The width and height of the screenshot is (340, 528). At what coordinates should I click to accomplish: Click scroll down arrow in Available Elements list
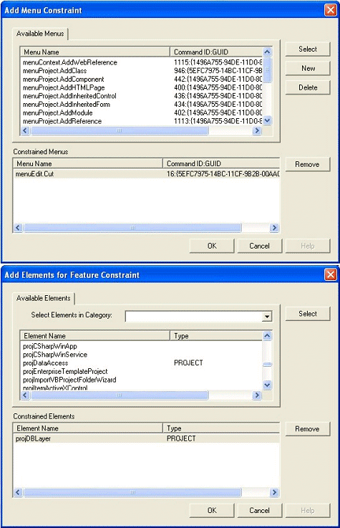point(267,385)
